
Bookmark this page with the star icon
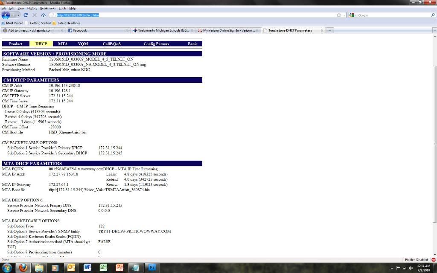[x=339, y=15]
